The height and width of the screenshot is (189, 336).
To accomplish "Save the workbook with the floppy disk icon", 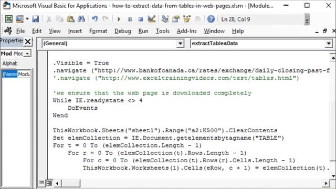I will [35, 19].
